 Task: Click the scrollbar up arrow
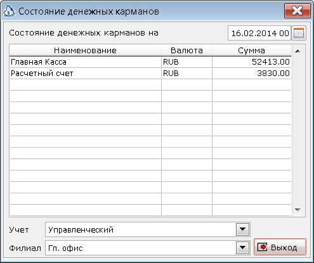298,51
